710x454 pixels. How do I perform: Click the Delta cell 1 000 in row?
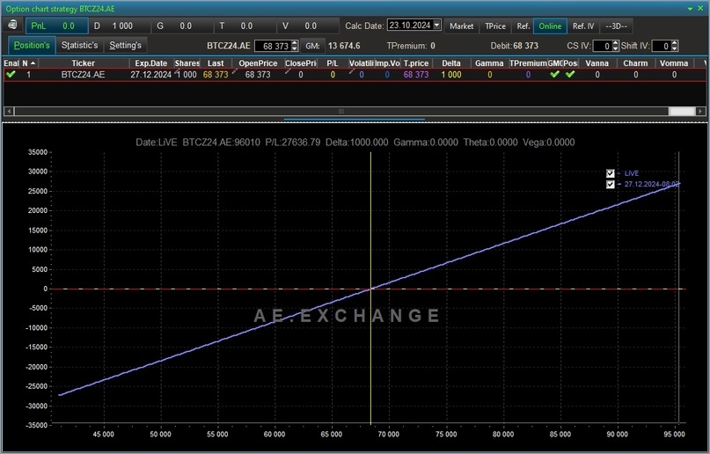451,74
